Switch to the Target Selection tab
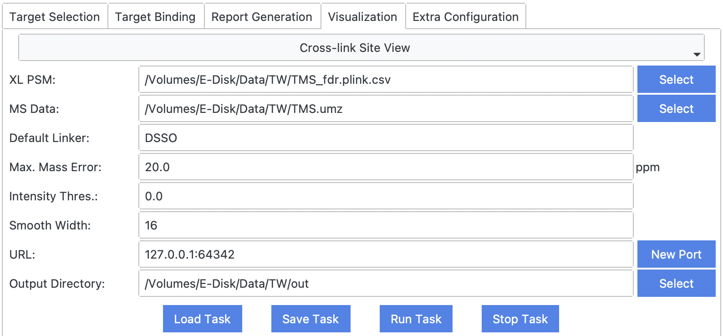 coord(55,17)
